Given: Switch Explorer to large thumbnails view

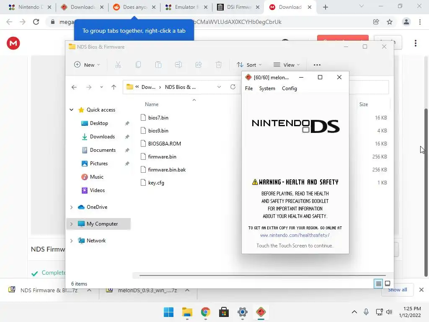Looking at the screenshot, I should coord(388,283).
